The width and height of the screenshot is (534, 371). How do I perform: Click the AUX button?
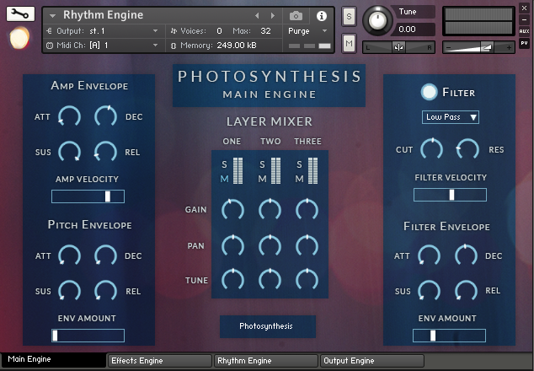coord(524,31)
